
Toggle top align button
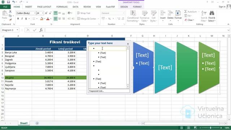(x=56, y=13)
